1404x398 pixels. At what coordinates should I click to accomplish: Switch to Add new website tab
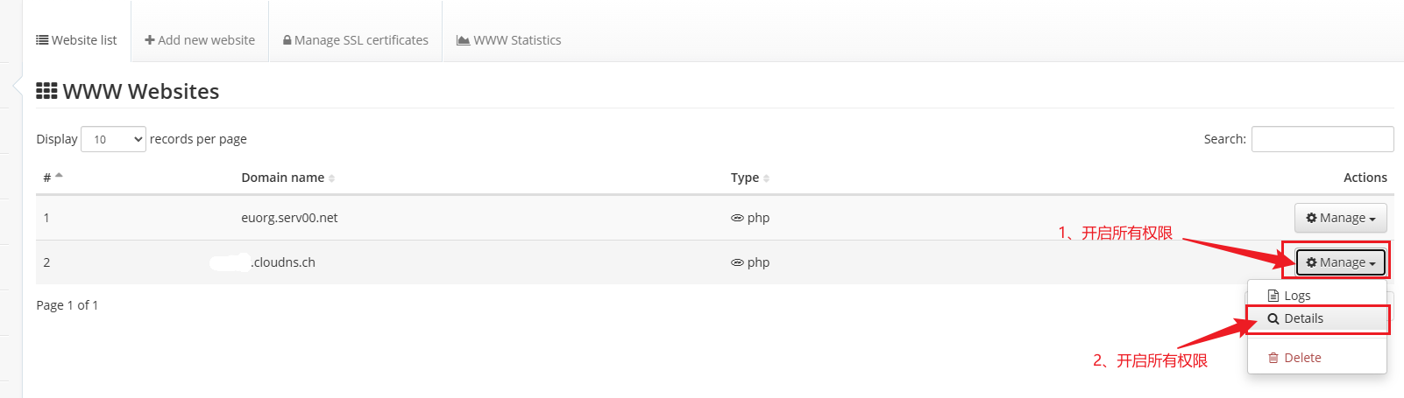coord(200,40)
